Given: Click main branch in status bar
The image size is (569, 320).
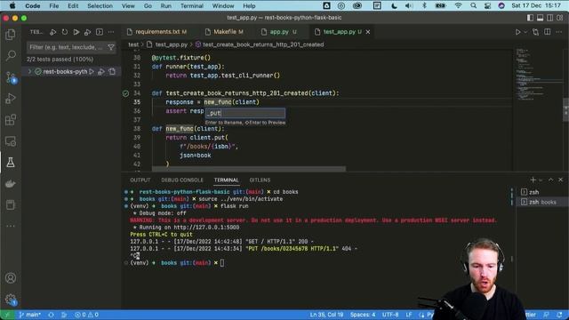Looking at the screenshot, I should [29, 315].
